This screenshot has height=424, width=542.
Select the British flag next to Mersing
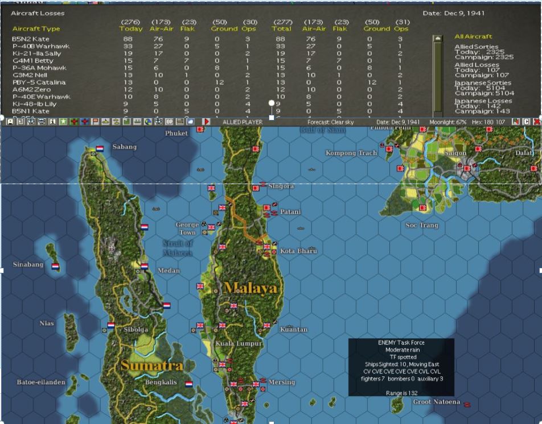click(256, 384)
